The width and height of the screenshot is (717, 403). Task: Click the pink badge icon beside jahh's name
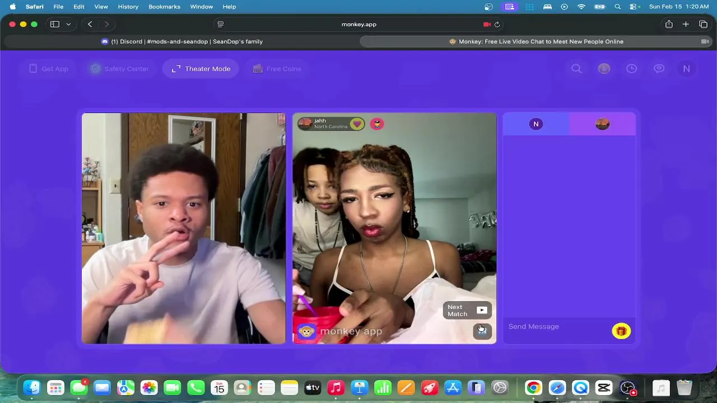[377, 124]
